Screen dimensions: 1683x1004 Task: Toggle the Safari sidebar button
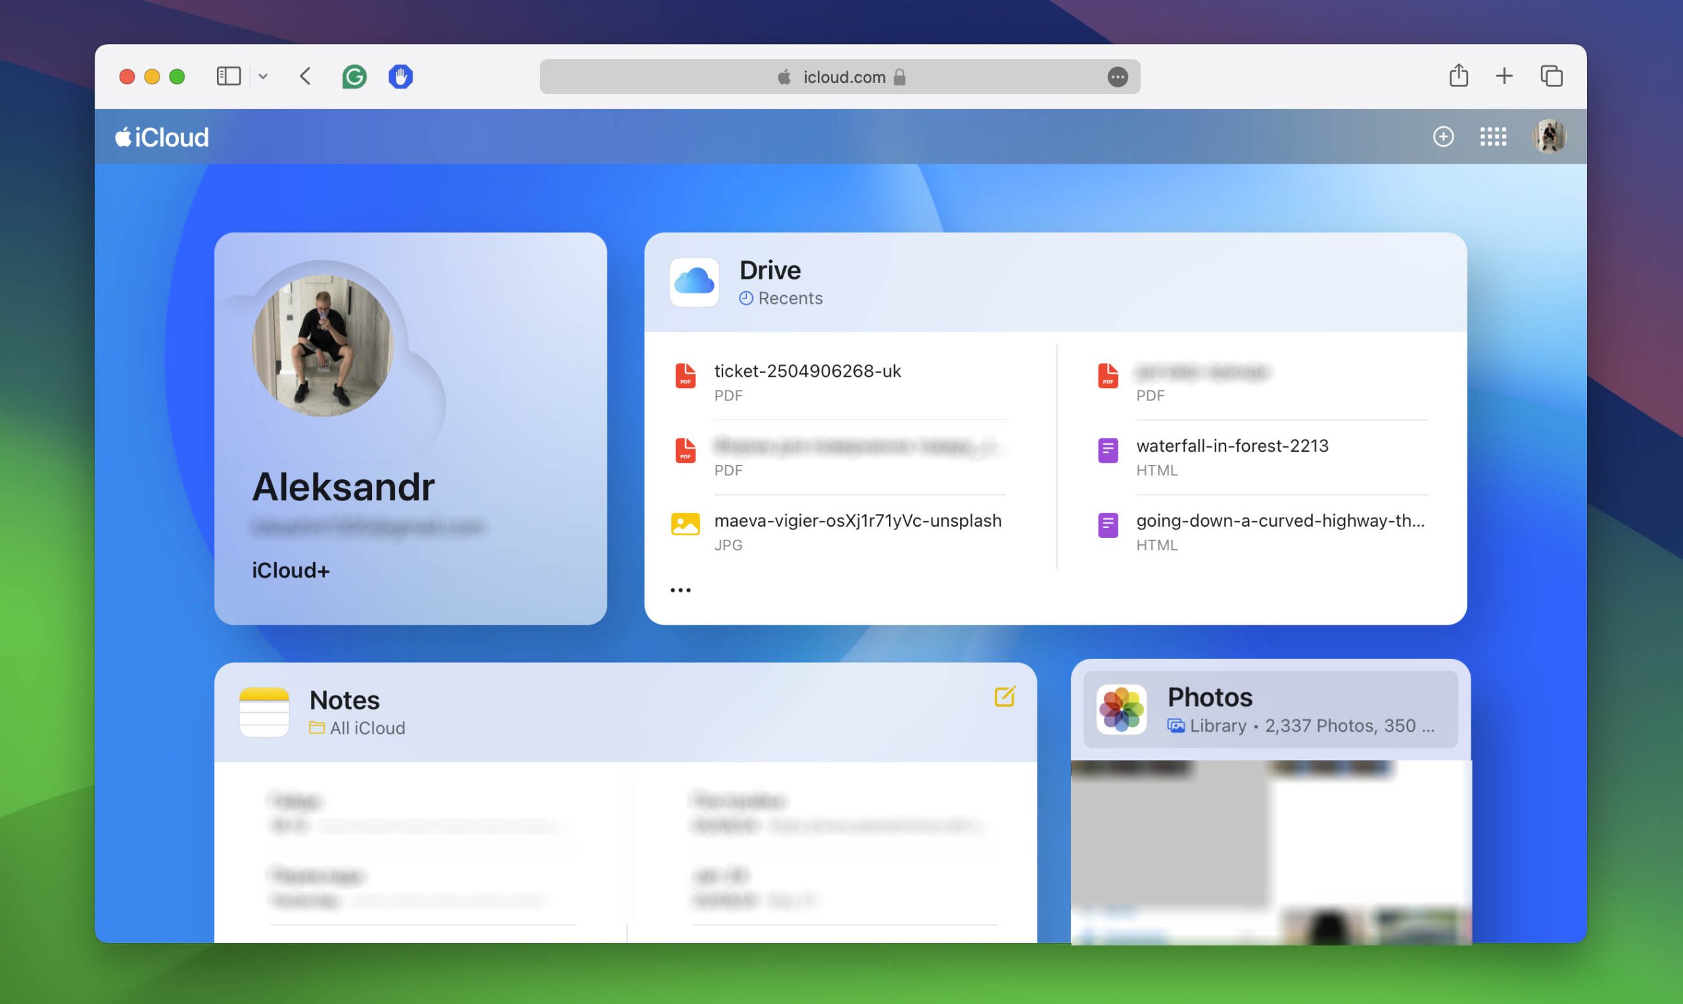[x=229, y=76]
